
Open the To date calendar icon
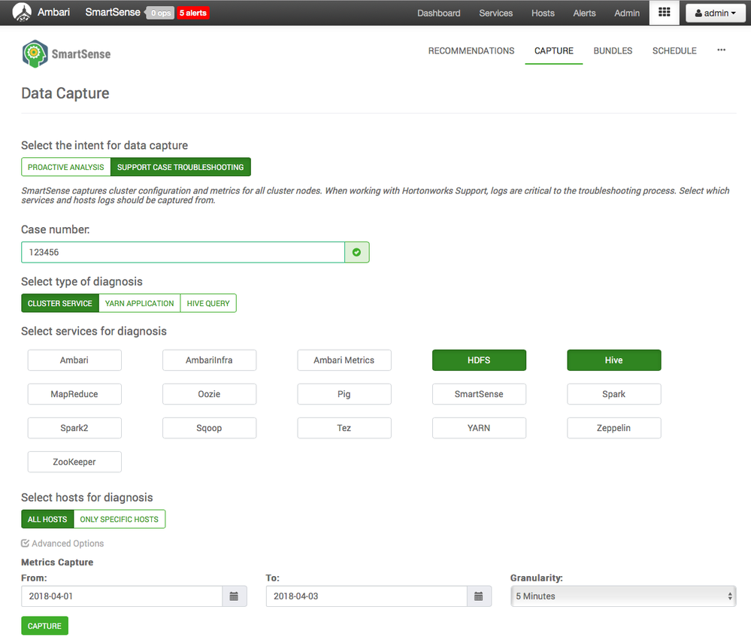[478, 596]
